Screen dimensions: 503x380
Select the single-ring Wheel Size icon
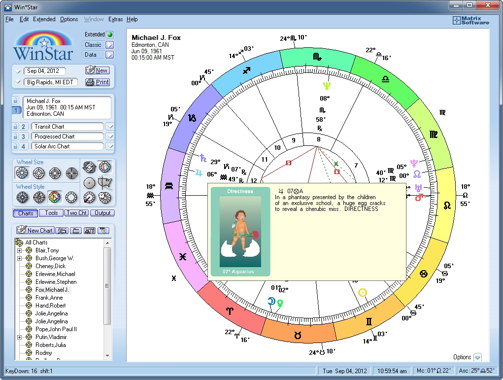tap(22, 173)
